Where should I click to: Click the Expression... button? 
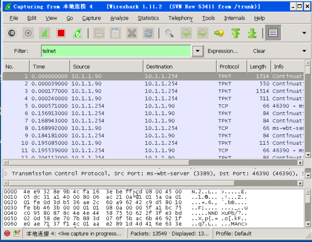223,51
